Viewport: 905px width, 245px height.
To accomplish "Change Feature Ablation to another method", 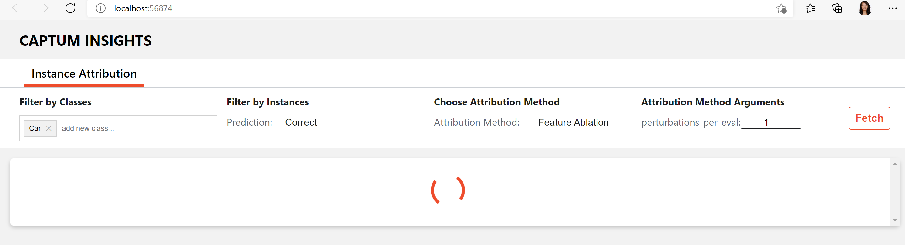I will pos(573,122).
